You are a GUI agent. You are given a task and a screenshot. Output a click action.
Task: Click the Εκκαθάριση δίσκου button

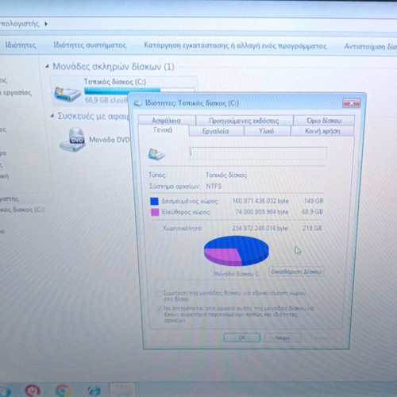(x=296, y=272)
